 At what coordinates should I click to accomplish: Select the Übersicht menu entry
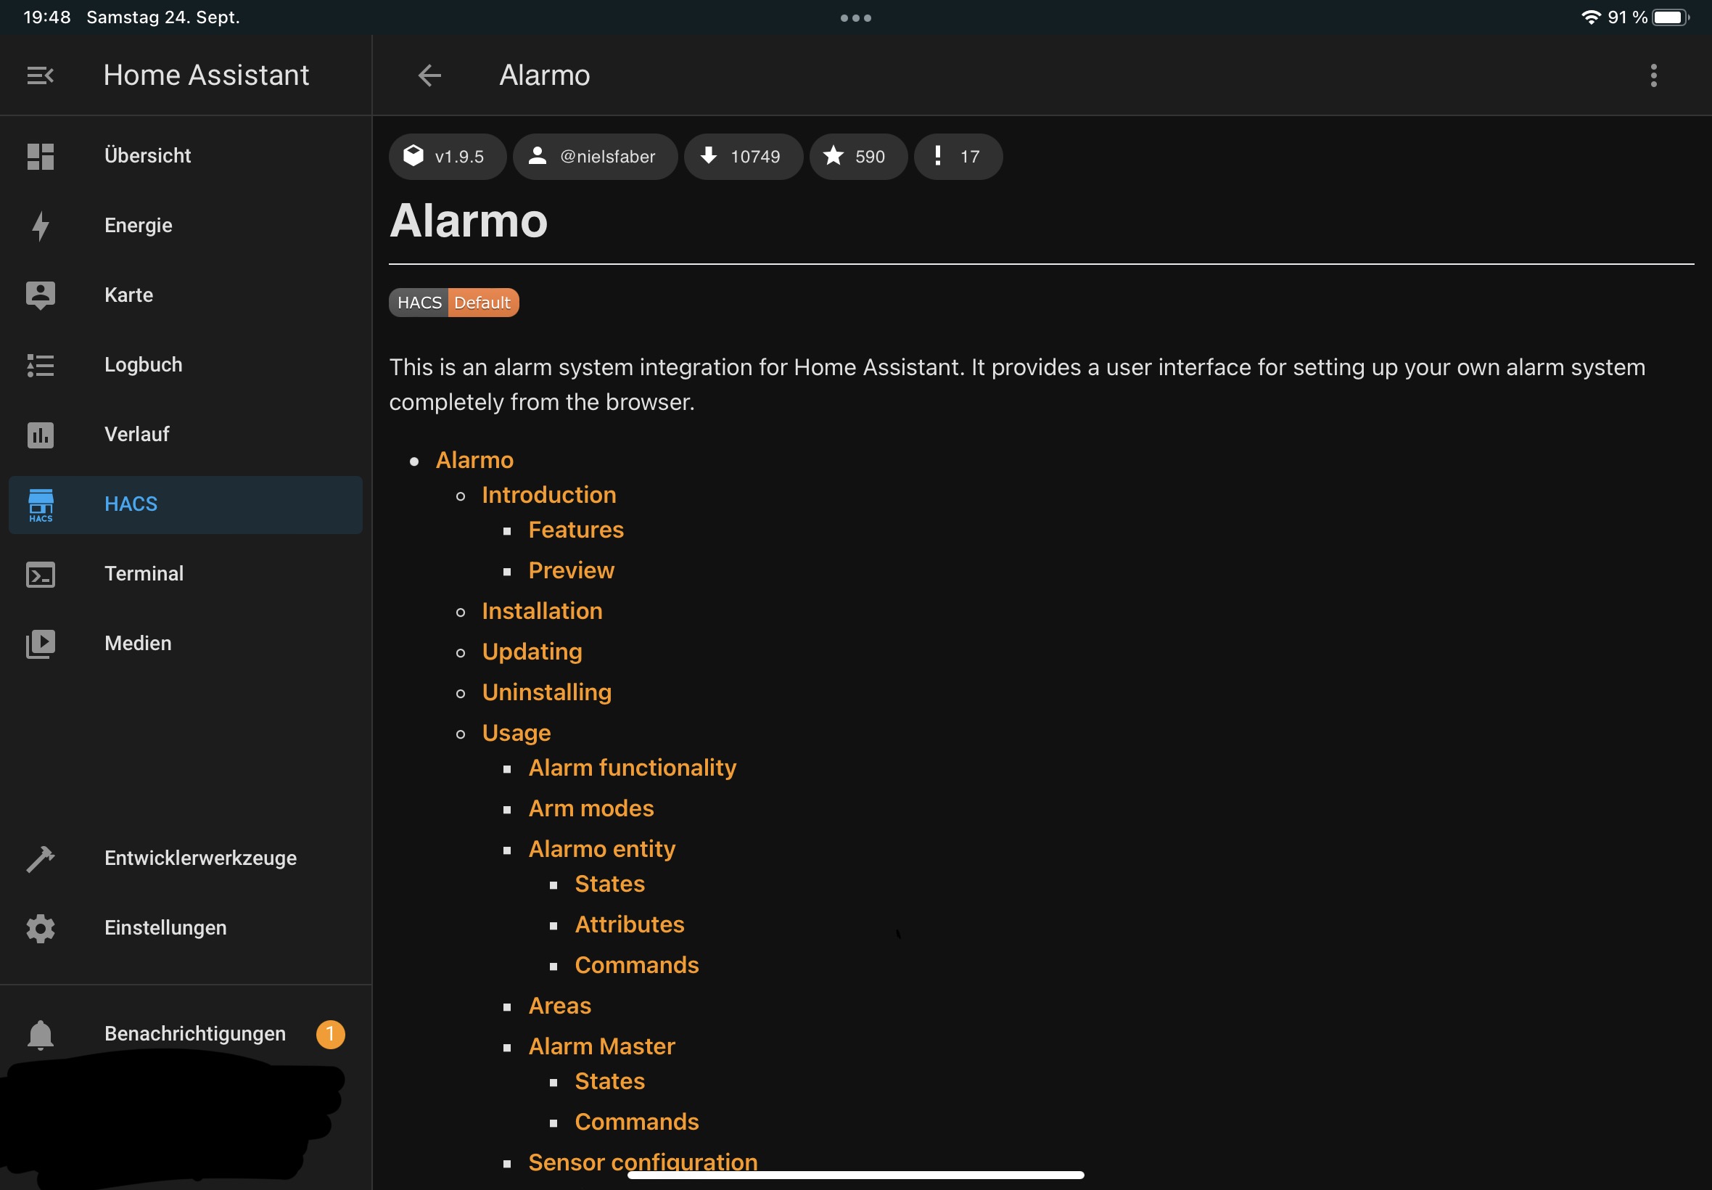click(x=147, y=155)
